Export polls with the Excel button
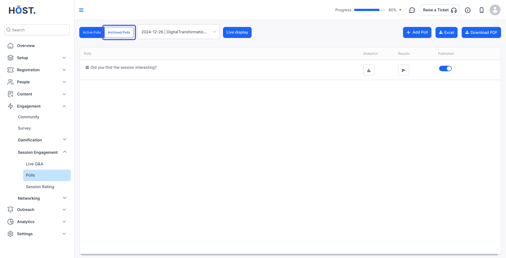The width and height of the screenshot is (506, 258). click(447, 32)
